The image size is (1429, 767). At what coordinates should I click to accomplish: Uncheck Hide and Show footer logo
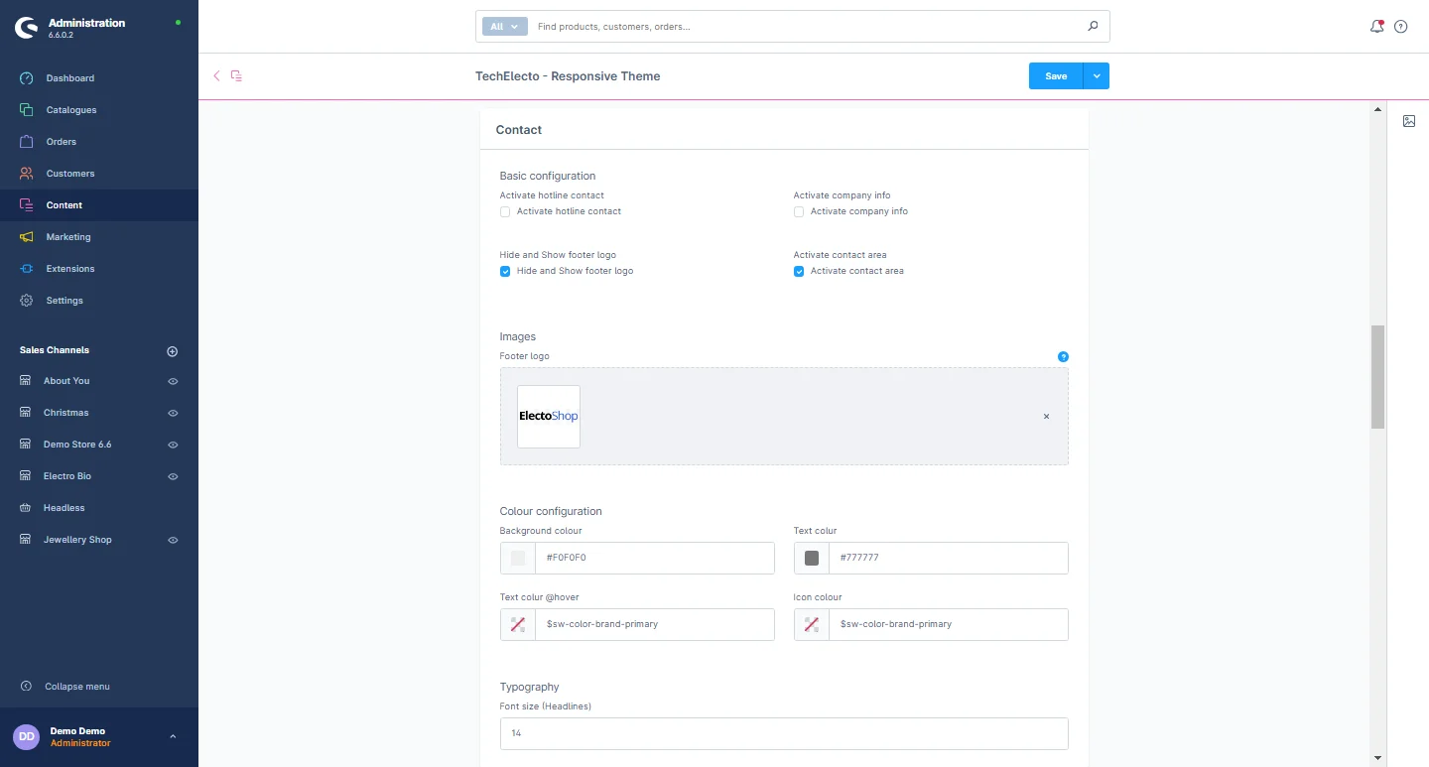pos(505,271)
